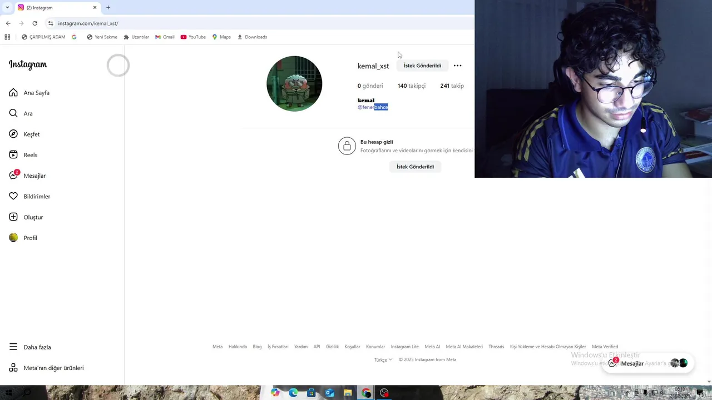Click the Instagram logo
The height and width of the screenshot is (400, 712).
coord(28,64)
